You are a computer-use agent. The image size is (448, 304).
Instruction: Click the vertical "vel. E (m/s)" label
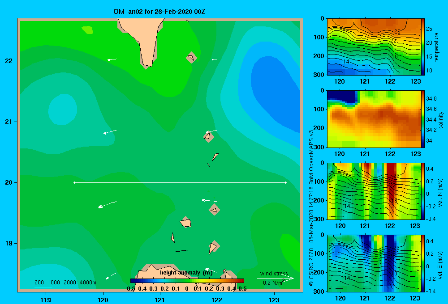tap(440, 265)
